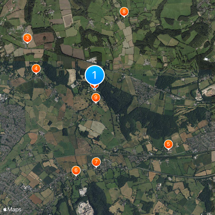The image size is (215, 215).
Task: Choose orange map pin number 5
Action: tap(169, 144)
